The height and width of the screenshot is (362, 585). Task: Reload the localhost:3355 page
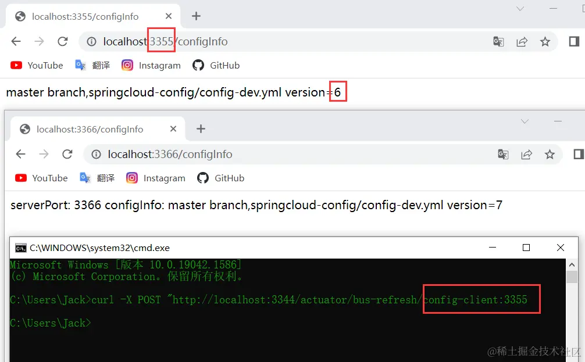[63, 41]
